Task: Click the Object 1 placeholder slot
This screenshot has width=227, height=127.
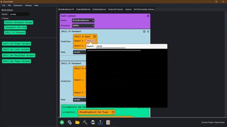Action: 90,41
